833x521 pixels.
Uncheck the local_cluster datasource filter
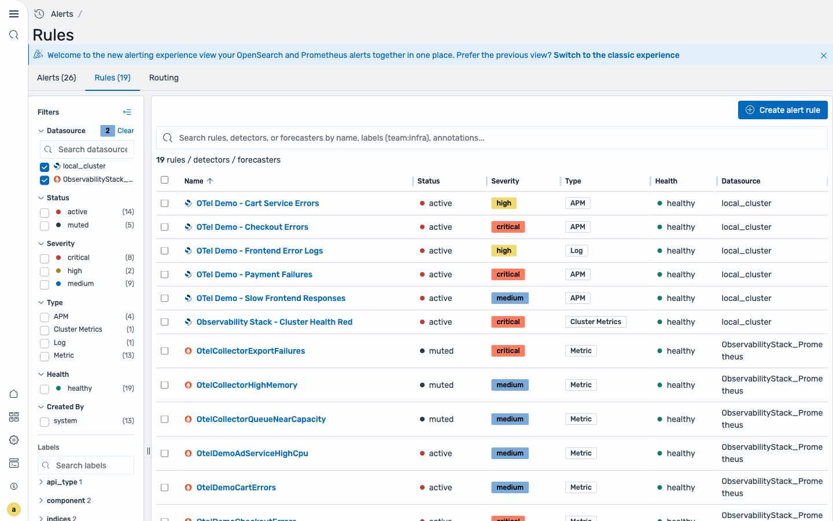click(45, 167)
